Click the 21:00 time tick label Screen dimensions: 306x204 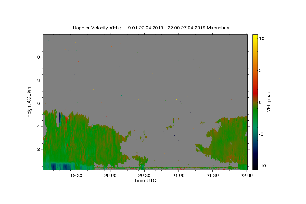pos(178,175)
